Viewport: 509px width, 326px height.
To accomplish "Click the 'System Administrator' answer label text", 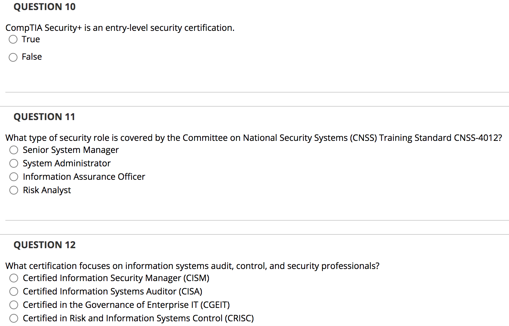I will coord(67,163).
